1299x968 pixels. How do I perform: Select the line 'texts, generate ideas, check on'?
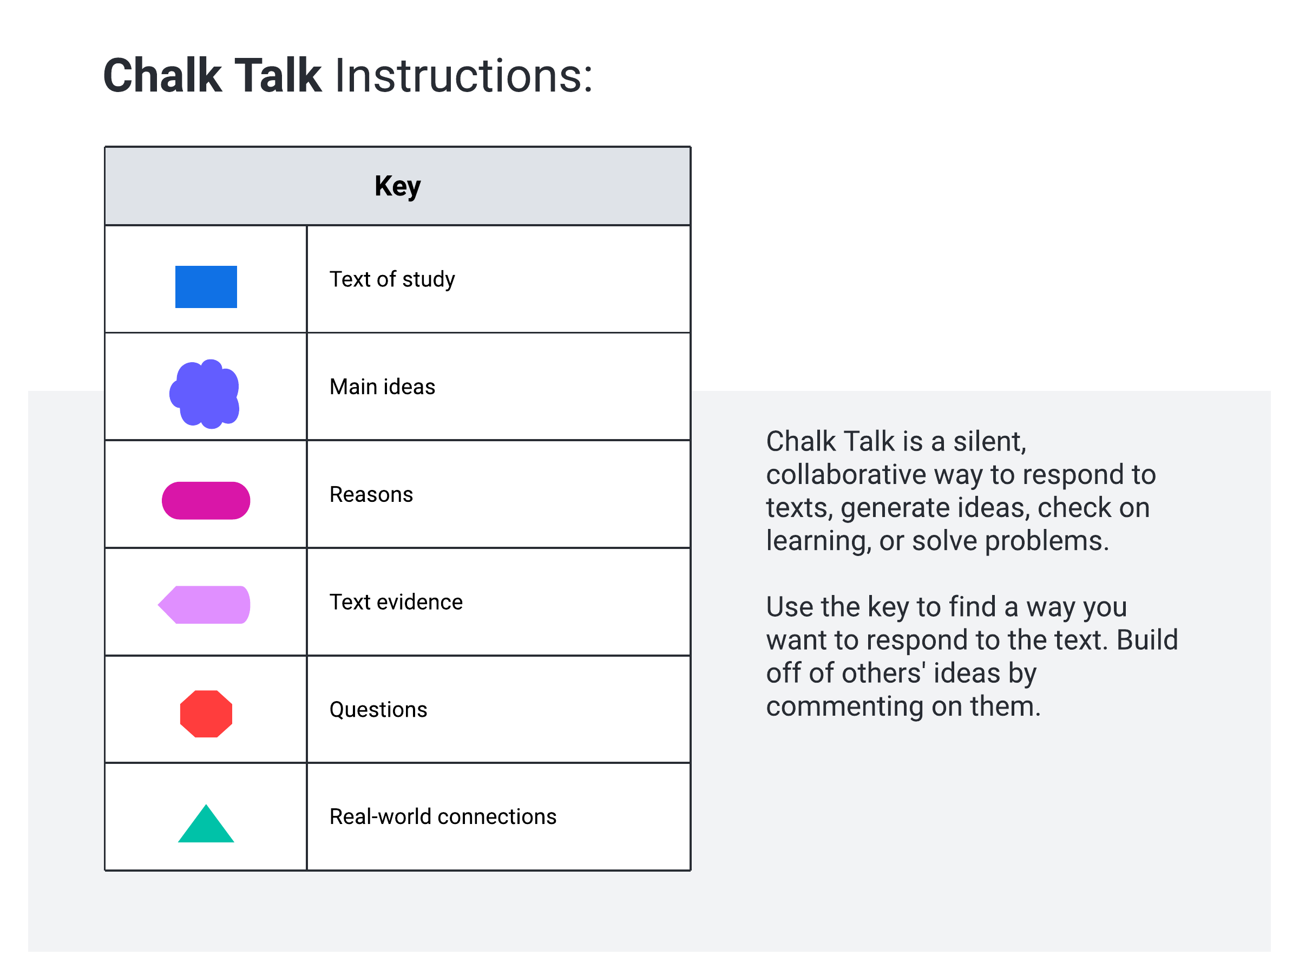coord(957,507)
